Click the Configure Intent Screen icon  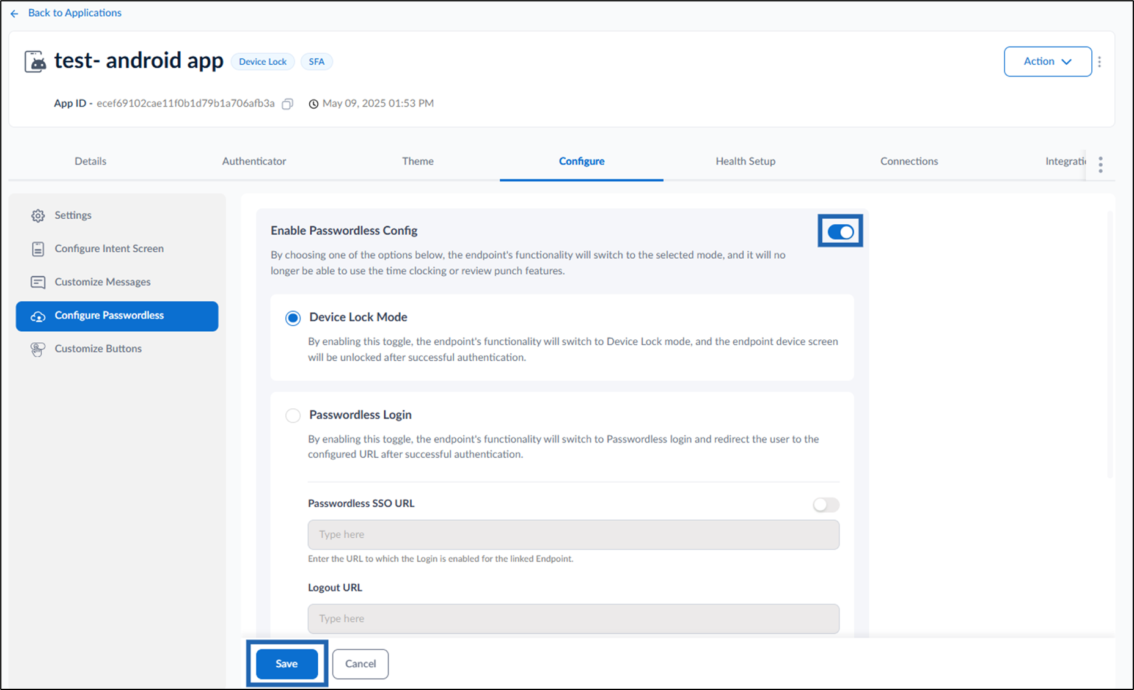38,249
